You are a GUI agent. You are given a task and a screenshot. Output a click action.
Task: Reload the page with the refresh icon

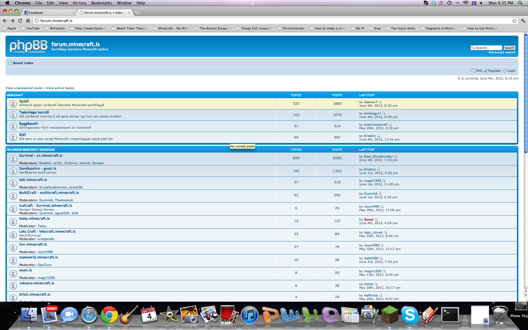[20, 21]
